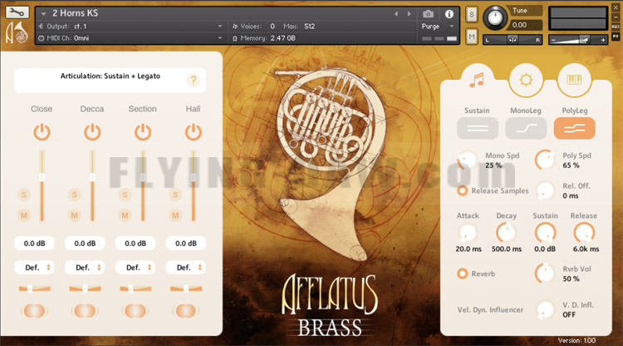Viewport: 623px width, 346px height.
Task: Mute the Hall mic channel
Action: coord(175,215)
